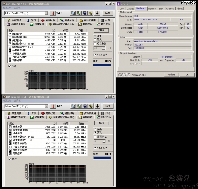Open Help menu in bottom HD Tune window

[x=18, y=101]
